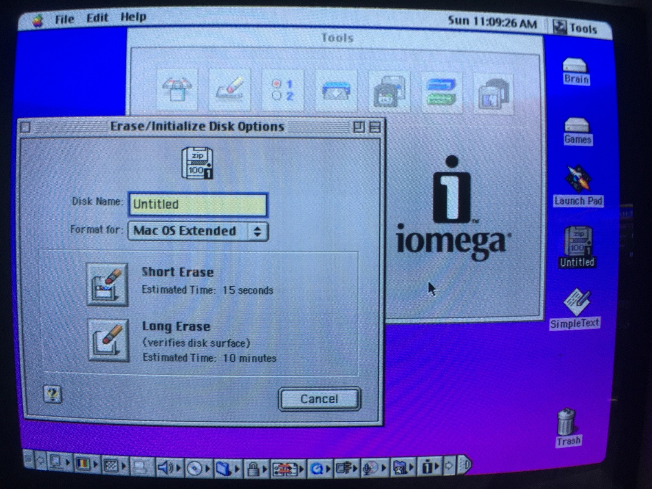Screen dimensions: 652x489
Task: Open the Iomega control strip module
Action: [430, 467]
